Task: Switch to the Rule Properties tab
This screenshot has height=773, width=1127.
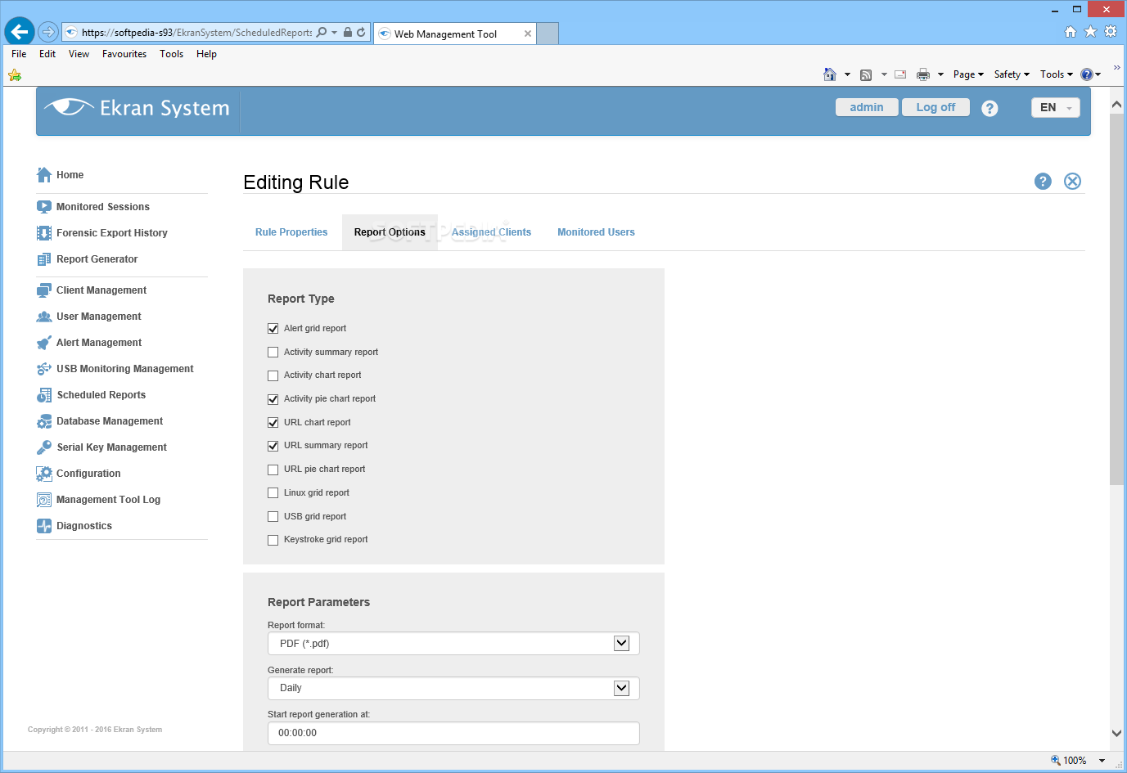Action: pos(291,232)
